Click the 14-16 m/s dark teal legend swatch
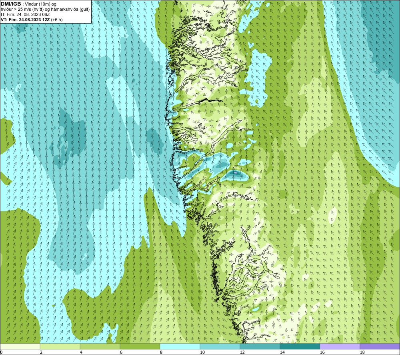The image size is (400, 355). 300,346
